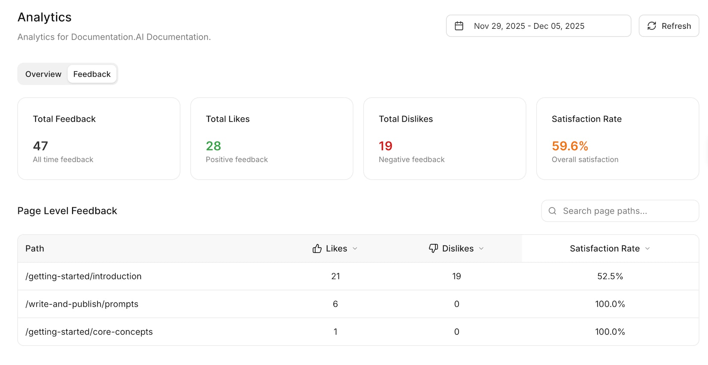
Task: Click the 100.0% rate in core-concepts row
Action: click(610, 332)
